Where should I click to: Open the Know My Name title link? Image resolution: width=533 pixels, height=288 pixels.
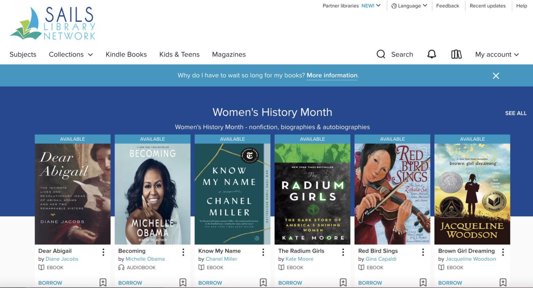[219, 251]
